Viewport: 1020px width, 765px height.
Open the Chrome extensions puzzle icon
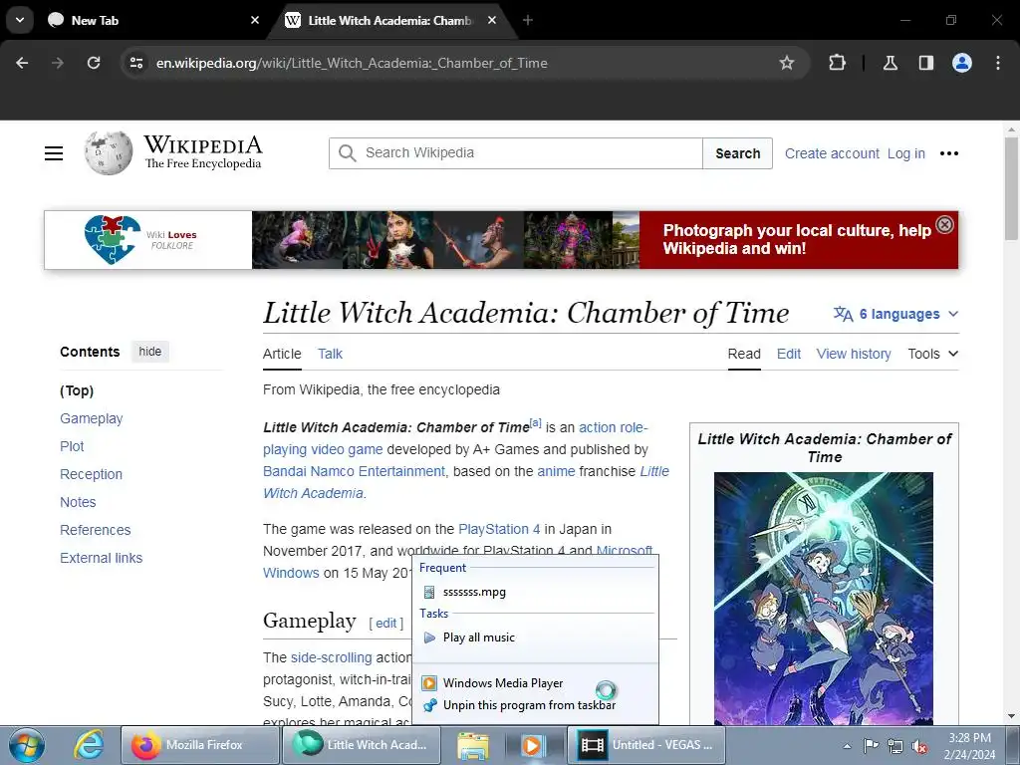click(837, 63)
